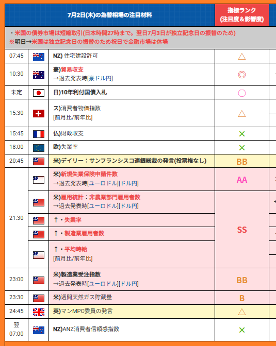The width and height of the screenshot is (276, 346).
Task: Click the header 7月2日(木)の為替相場の注目材料
Action: 110,15
